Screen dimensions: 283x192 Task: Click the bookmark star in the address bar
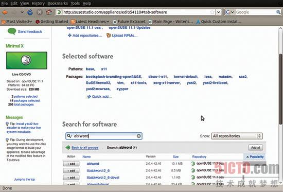point(212,12)
